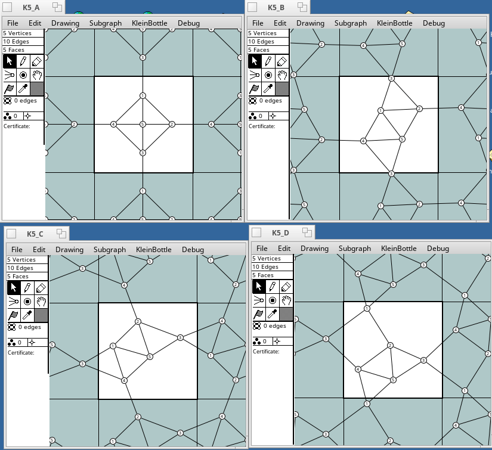Click the K5_B window title tab
This screenshot has width=492, height=450.
pos(276,7)
